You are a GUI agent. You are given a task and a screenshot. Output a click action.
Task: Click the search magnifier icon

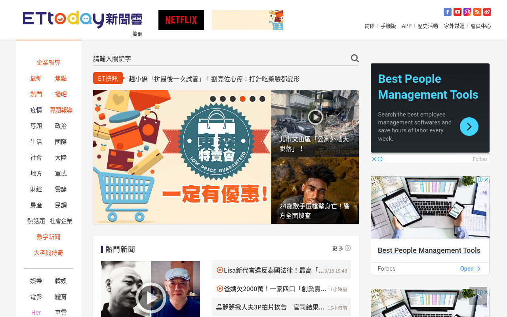coord(355,58)
